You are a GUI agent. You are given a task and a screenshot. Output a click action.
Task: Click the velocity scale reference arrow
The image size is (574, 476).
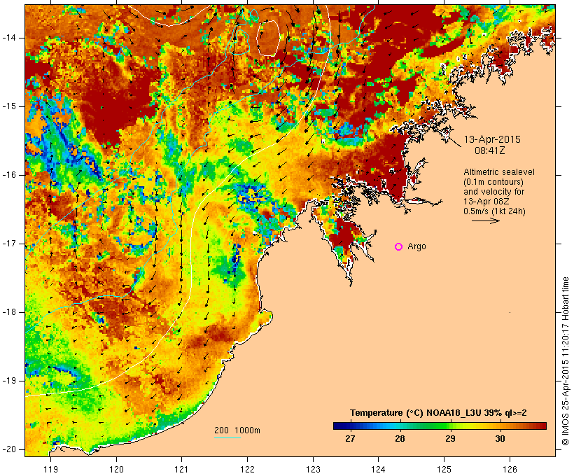click(485, 220)
